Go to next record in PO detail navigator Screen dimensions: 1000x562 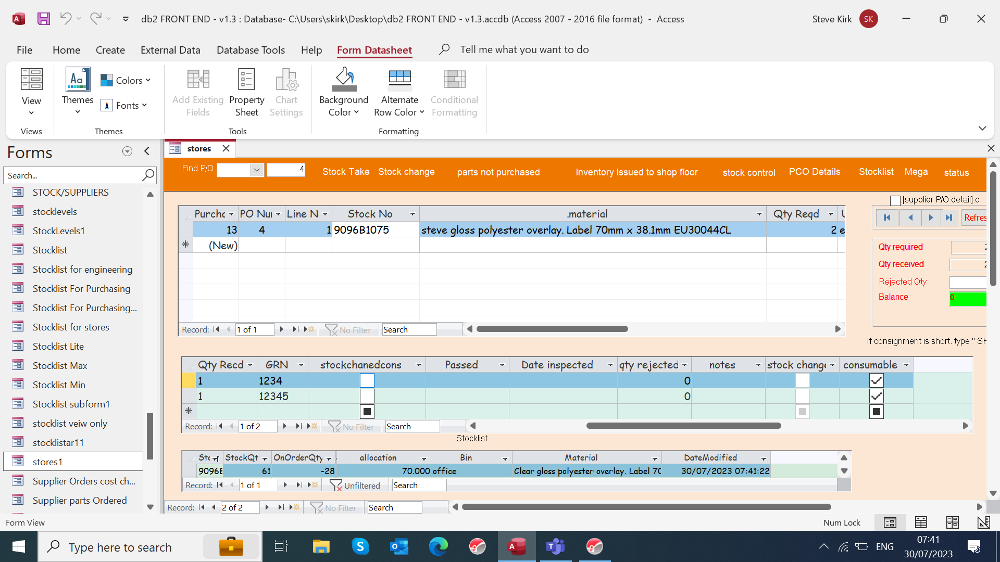coord(931,218)
